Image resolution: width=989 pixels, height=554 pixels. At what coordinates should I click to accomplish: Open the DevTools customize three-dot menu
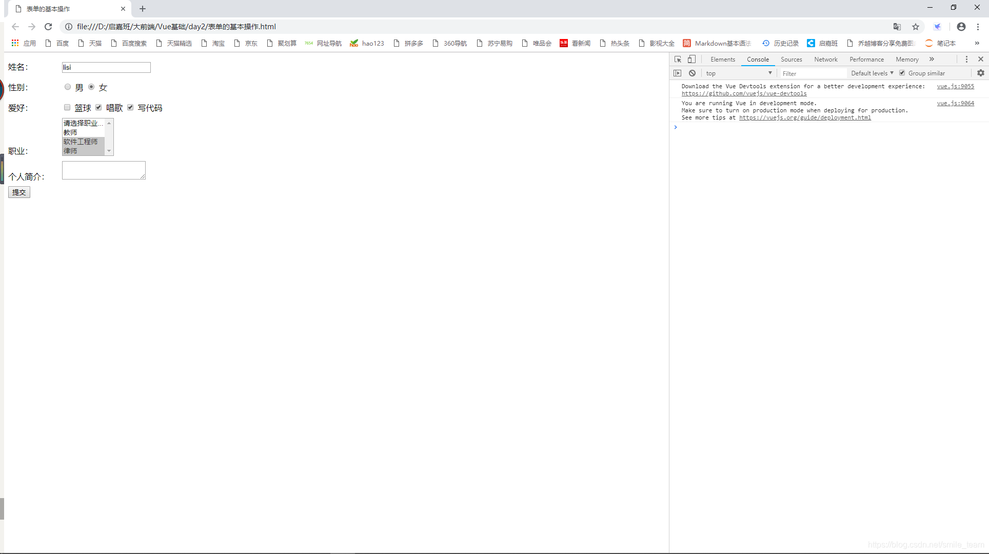[x=966, y=59]
